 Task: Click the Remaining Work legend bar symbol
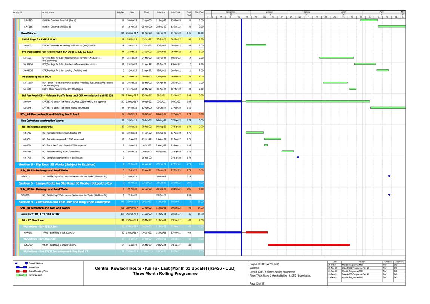[x=21, y=275]
